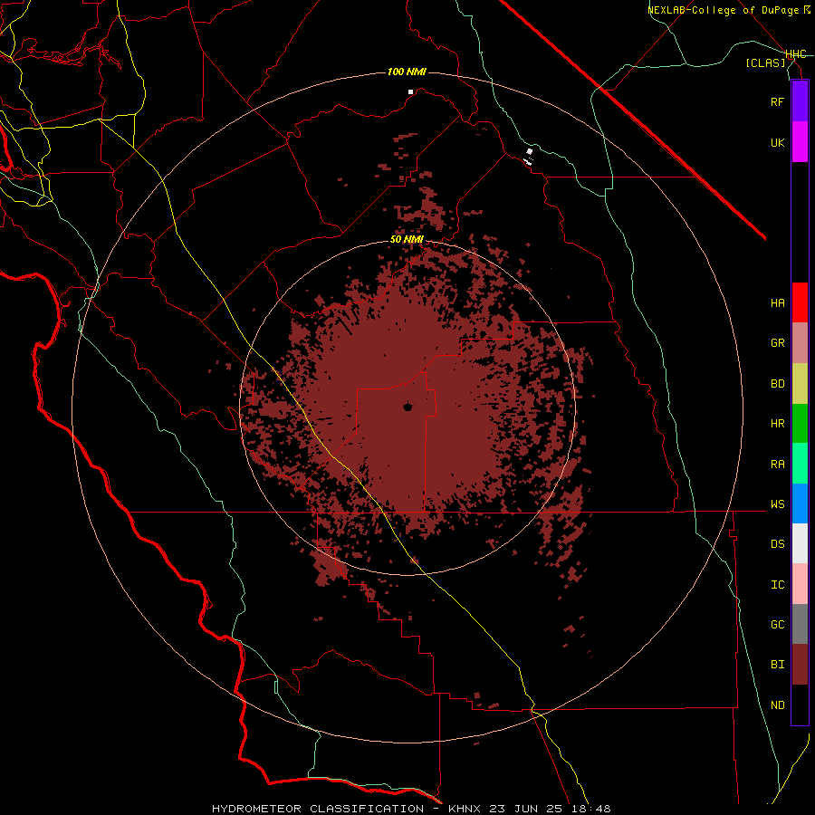Click the HHC product code label

795,54
